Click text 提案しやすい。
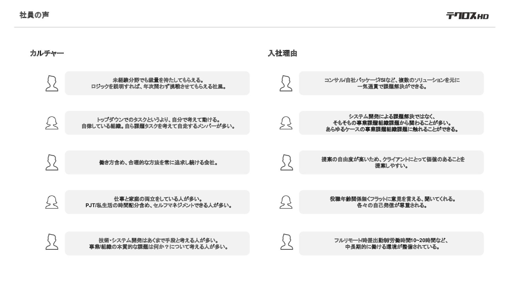This screenshot has width=510, height=287. [392, 166]
